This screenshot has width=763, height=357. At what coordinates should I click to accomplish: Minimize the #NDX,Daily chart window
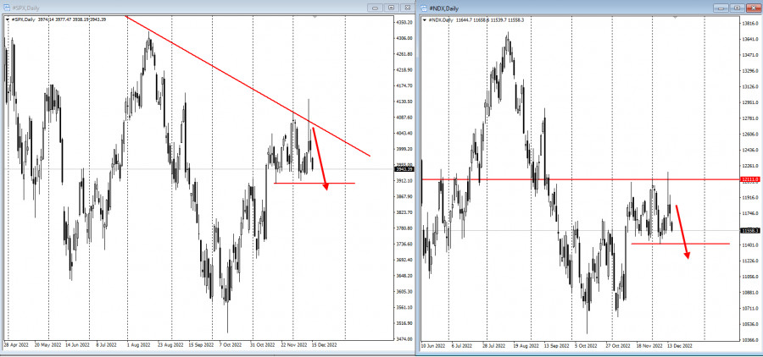pos(721,8)
